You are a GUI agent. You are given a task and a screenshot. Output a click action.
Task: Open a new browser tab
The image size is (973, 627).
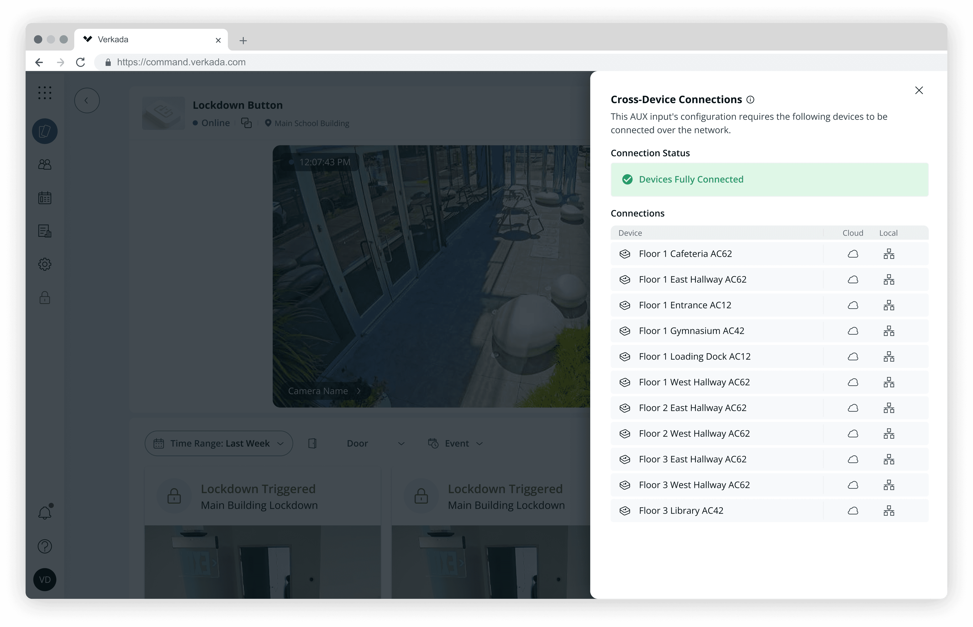243,40
